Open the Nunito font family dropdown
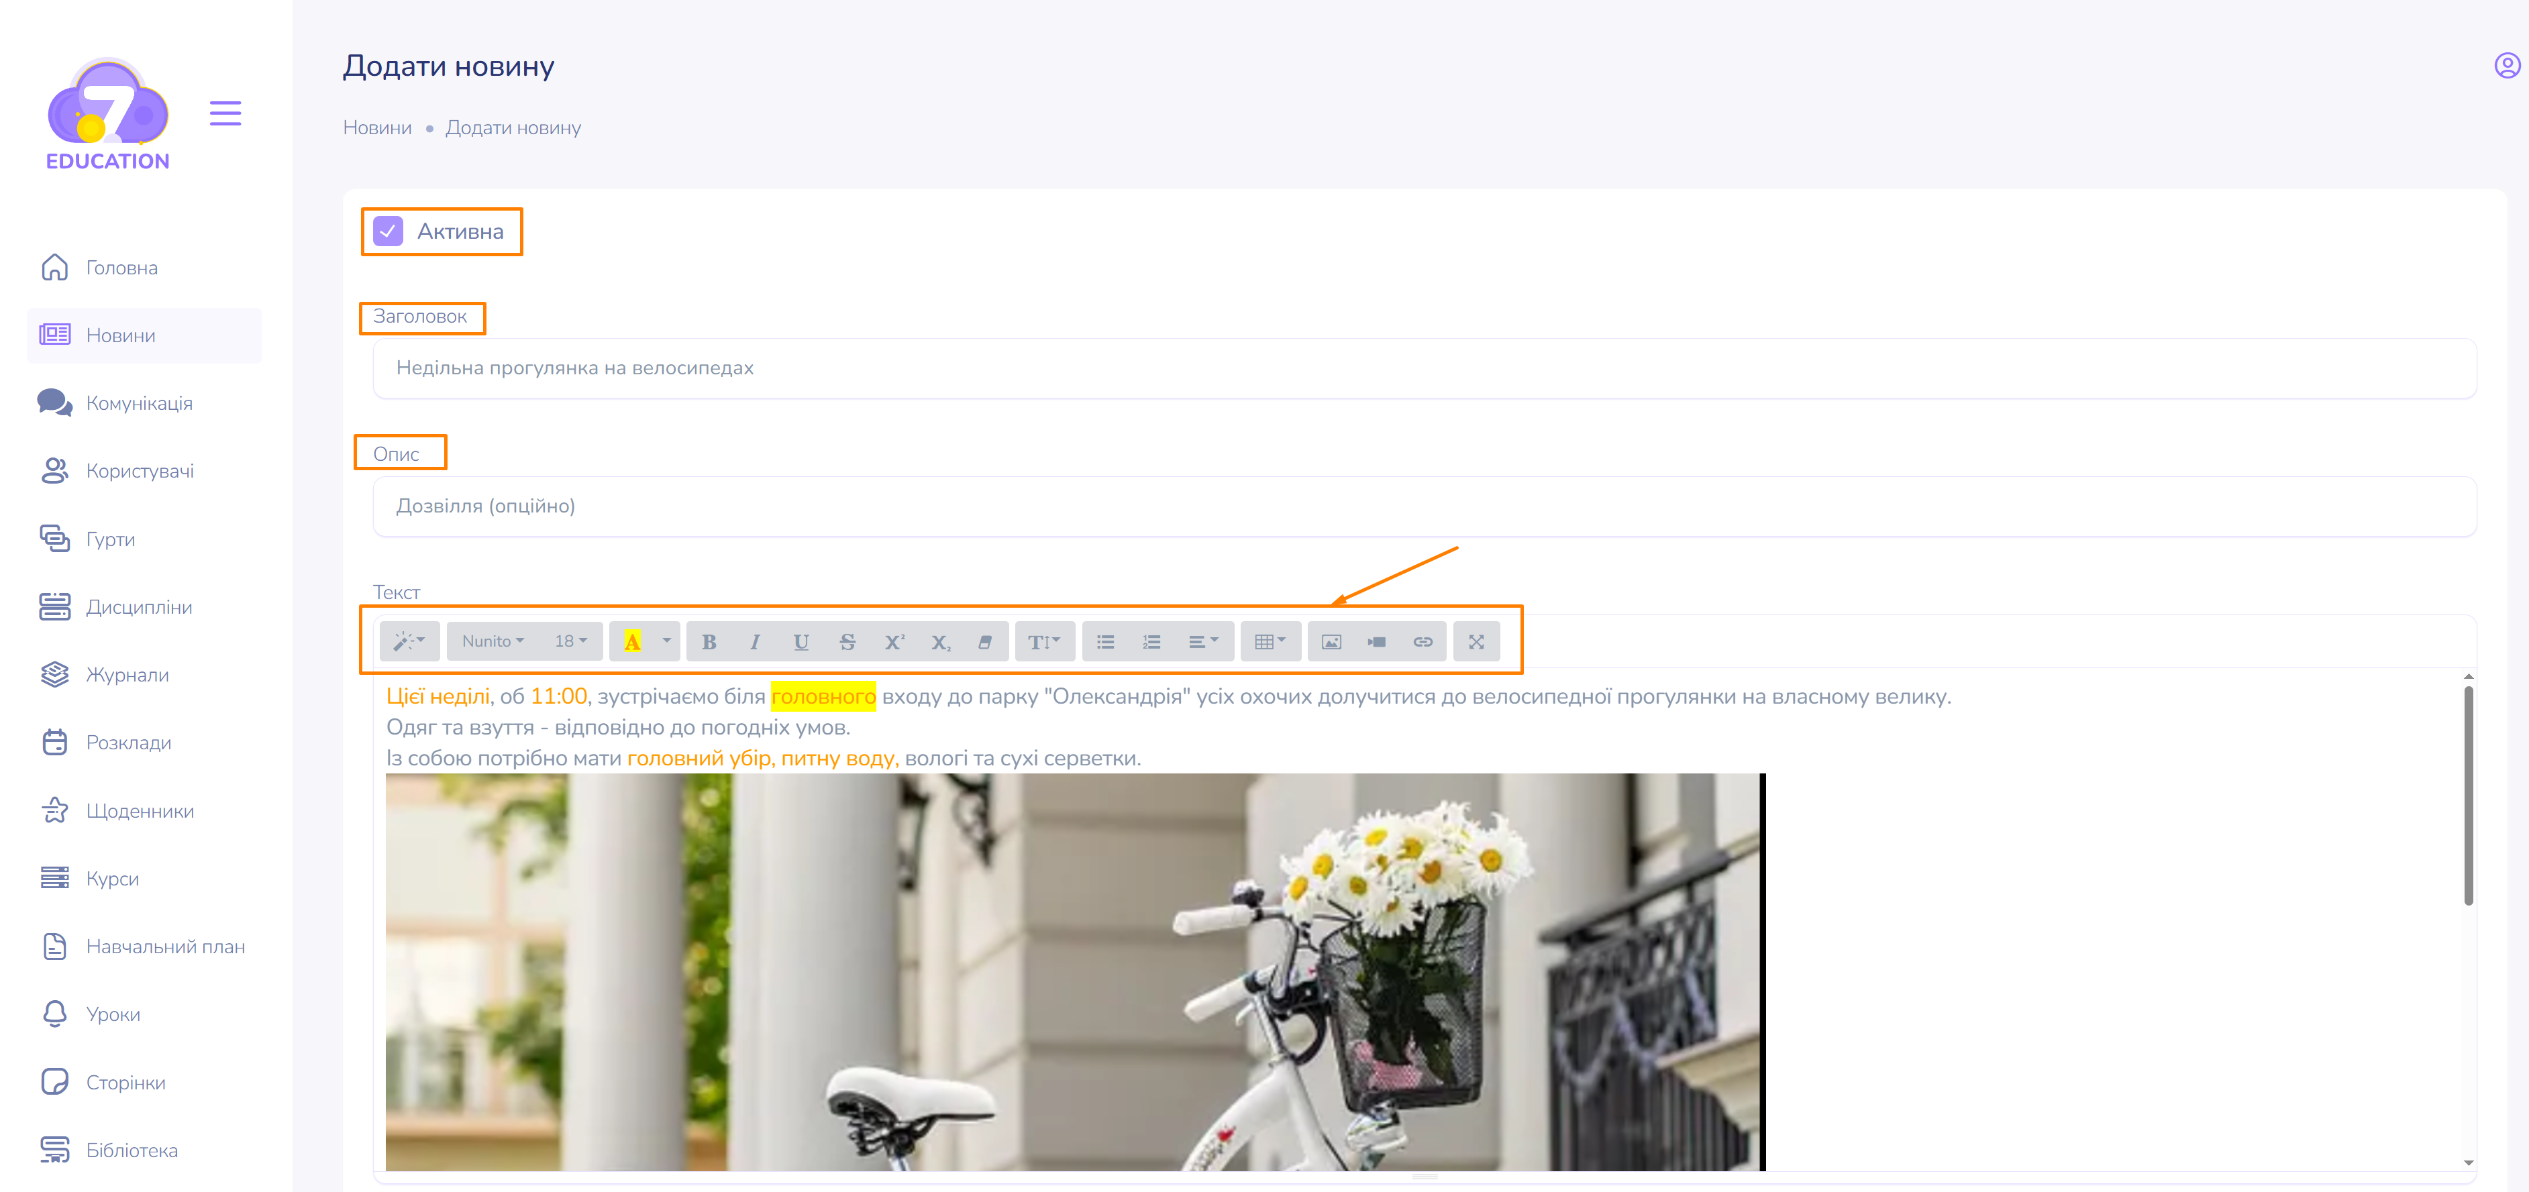2529x1192 pixels. coord(493,642)
